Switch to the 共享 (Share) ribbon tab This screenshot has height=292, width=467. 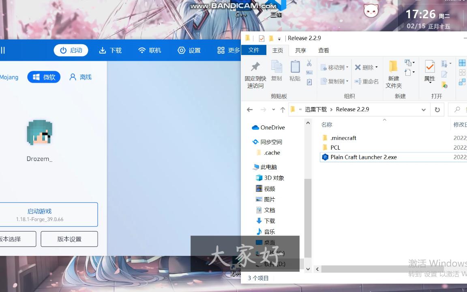[x=300, y=50]
